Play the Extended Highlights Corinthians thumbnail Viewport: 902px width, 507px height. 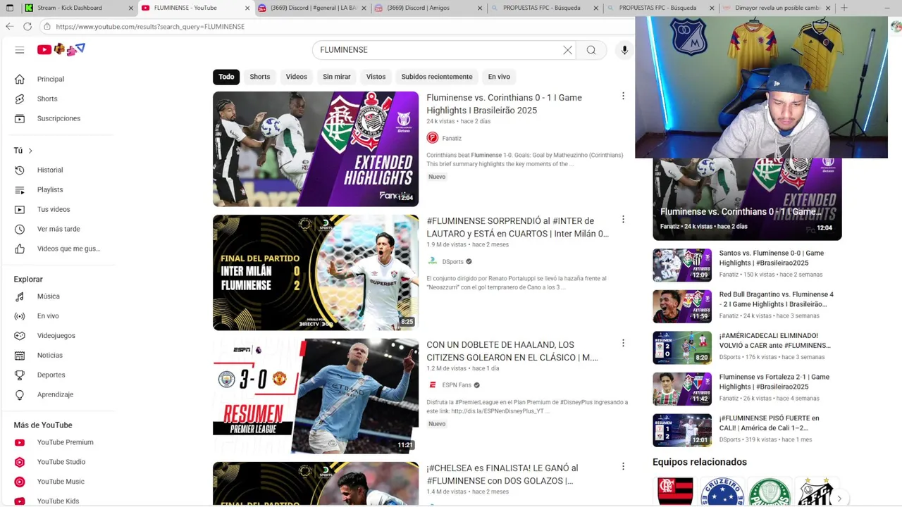316,149
